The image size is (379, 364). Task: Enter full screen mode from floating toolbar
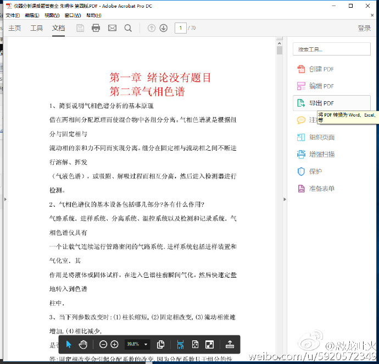pyautogui.click(x=209, y=344)
